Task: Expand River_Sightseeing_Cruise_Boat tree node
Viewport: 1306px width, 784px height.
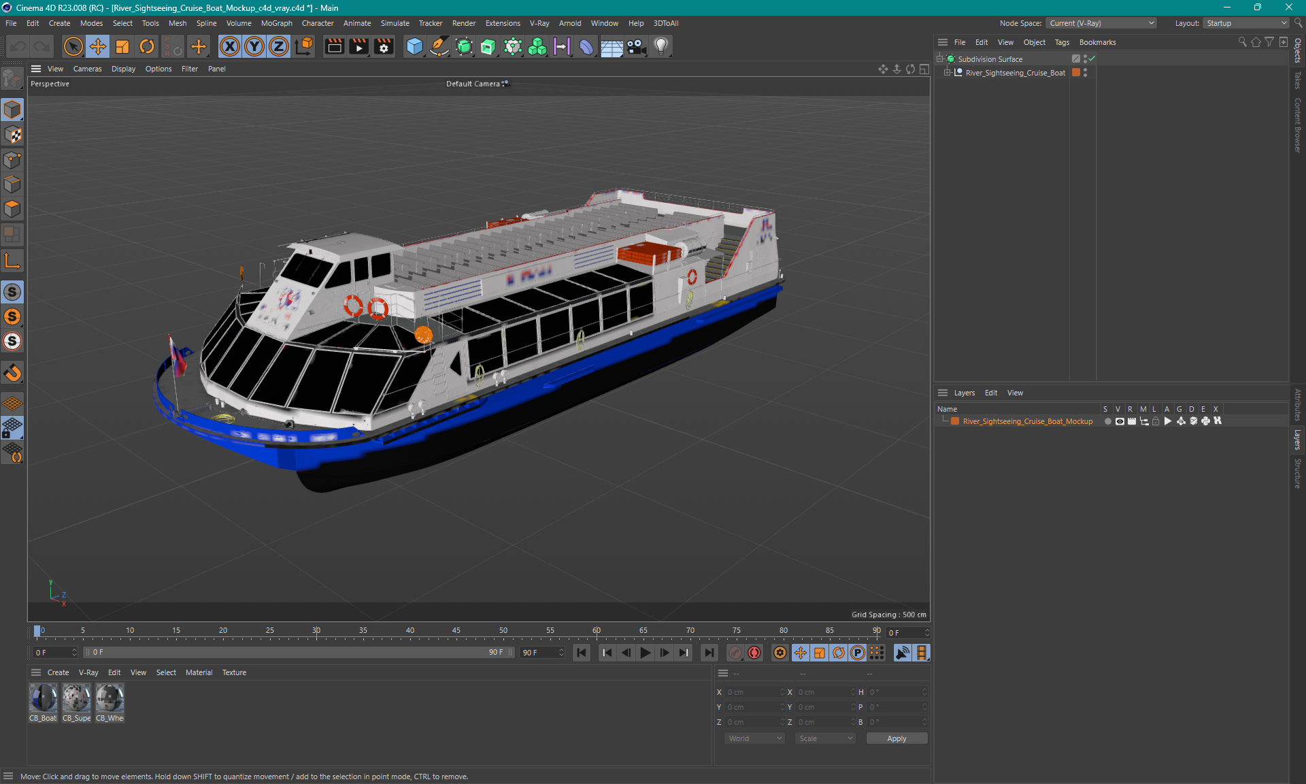Action: 947,73
